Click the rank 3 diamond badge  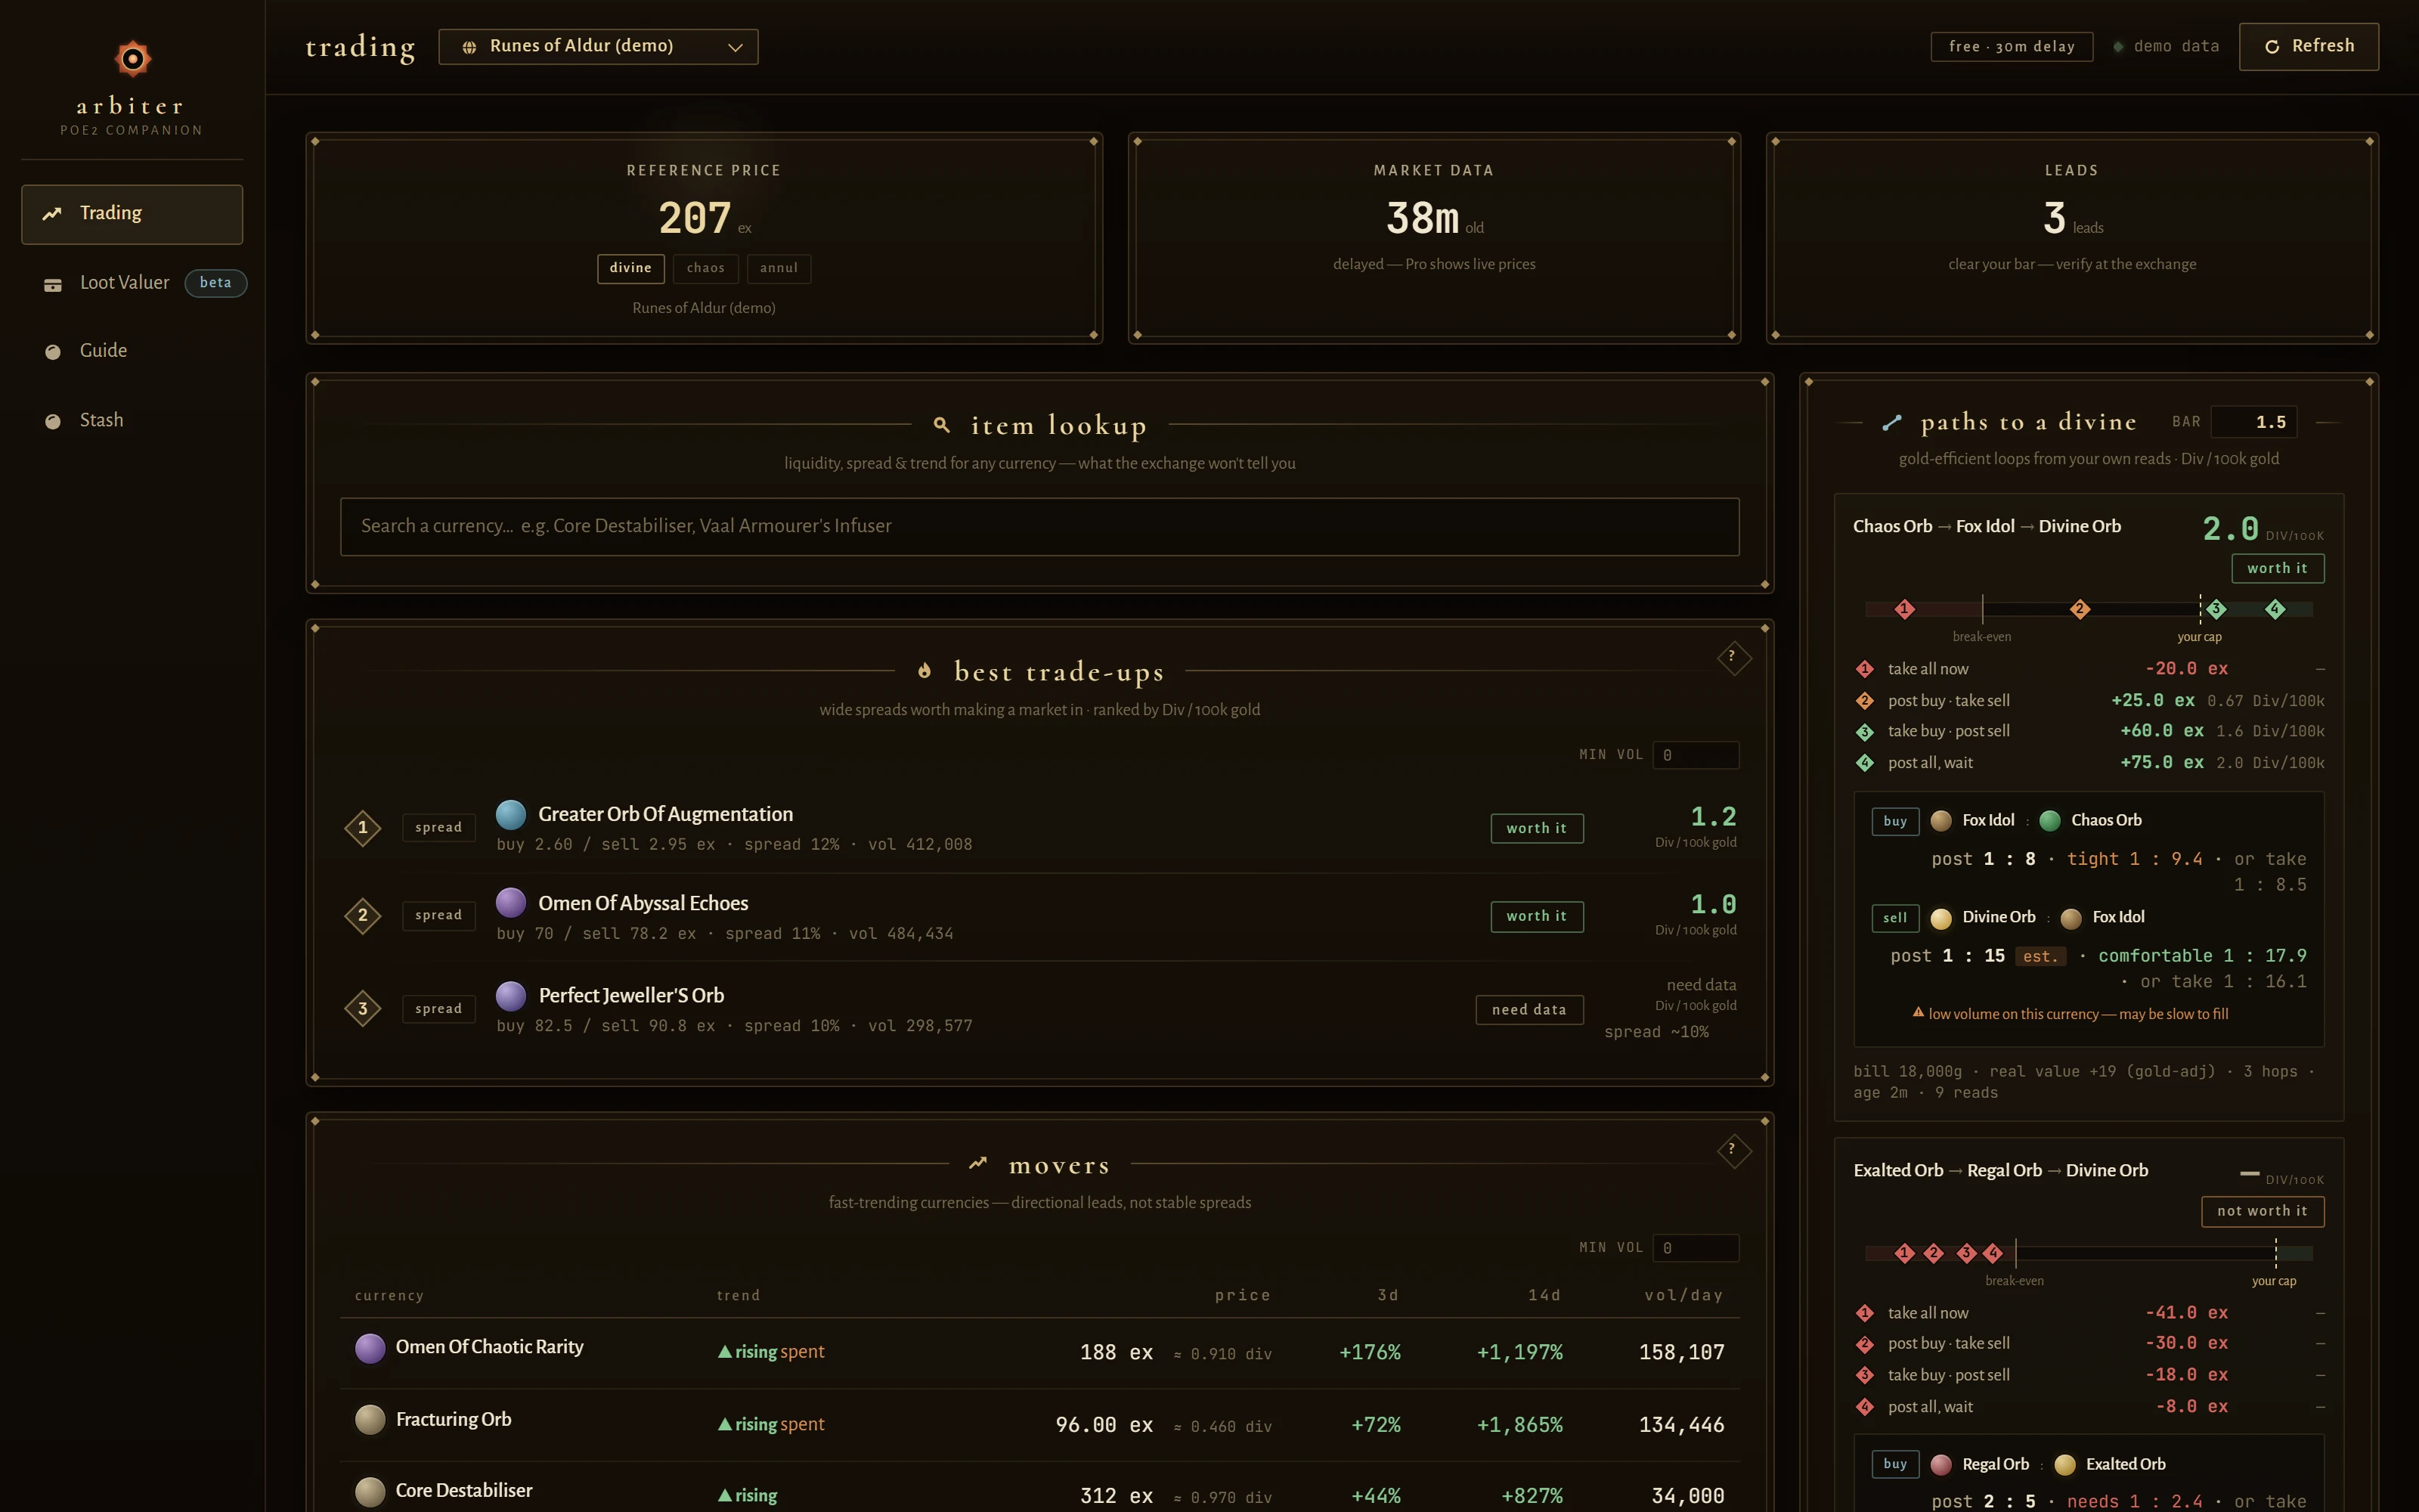tap(363, 1009)
